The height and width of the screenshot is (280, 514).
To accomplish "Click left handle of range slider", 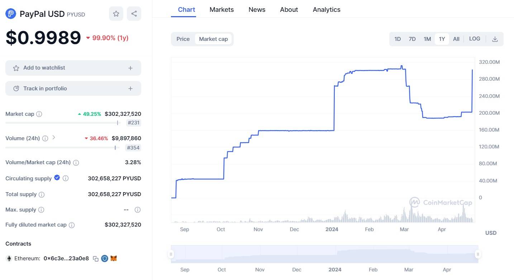I will click(x=171, y=254).
